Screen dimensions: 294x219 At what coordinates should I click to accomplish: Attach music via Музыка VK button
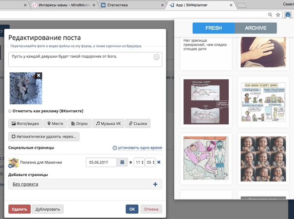(108, 124)
